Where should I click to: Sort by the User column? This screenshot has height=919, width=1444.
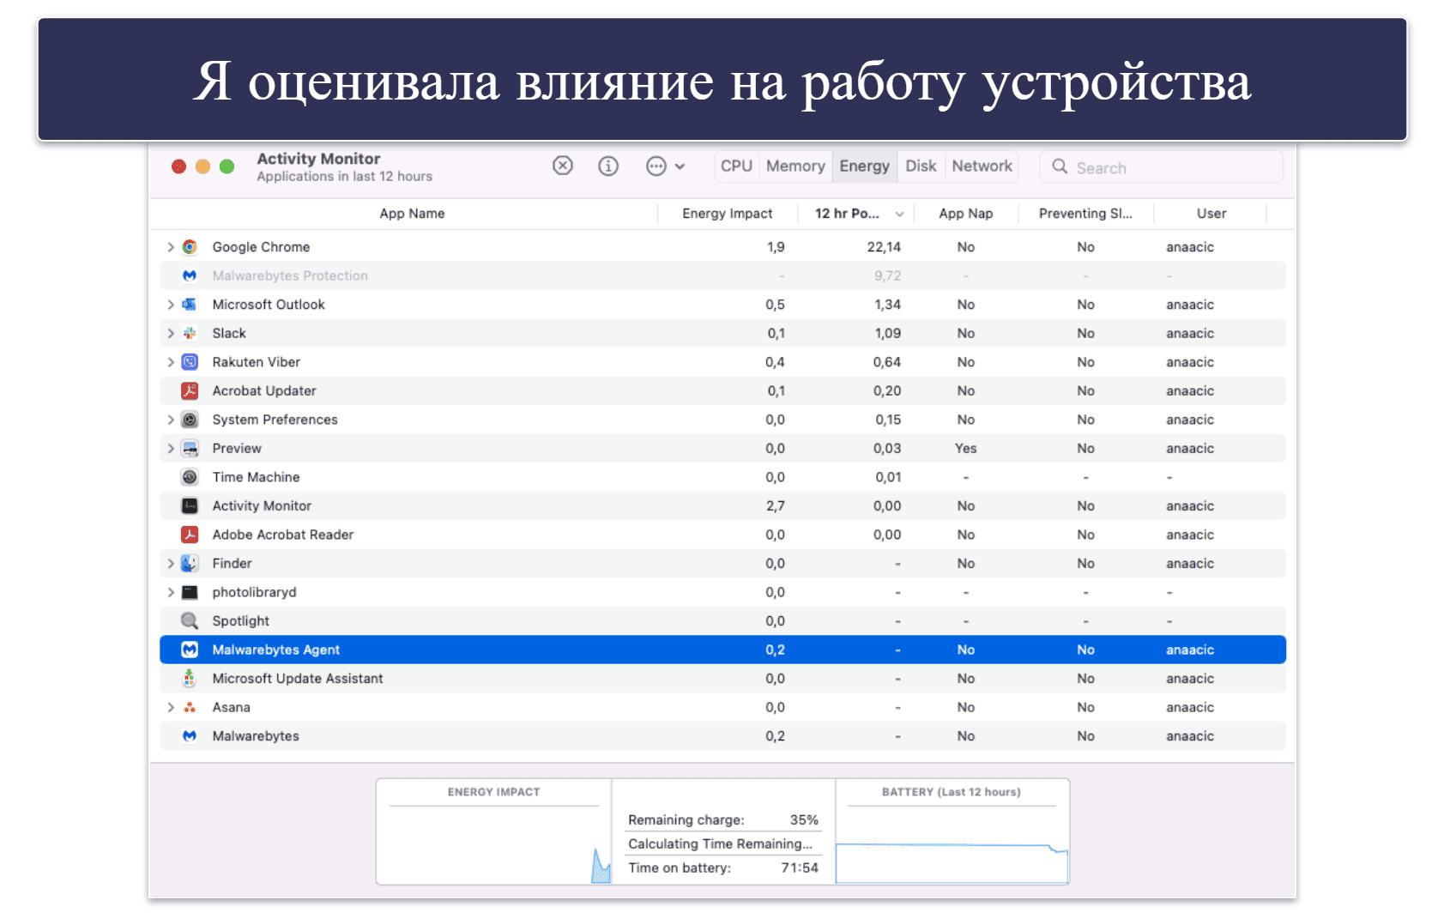1211,214
